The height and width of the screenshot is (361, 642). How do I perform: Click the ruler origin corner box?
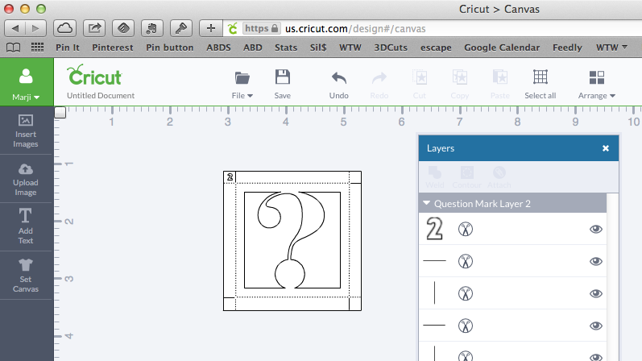(60, 112)
